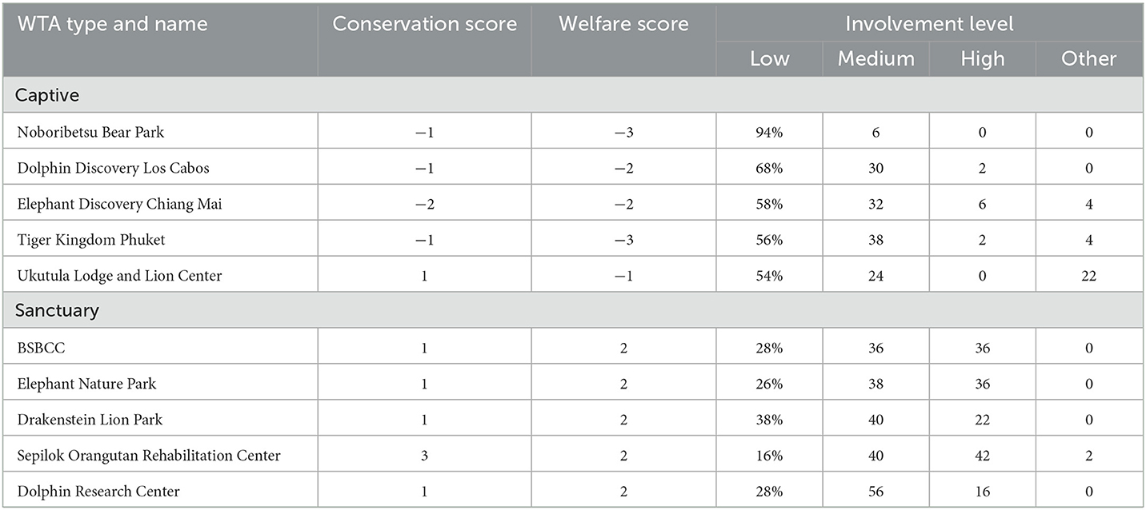Click the Other sub-column header
The image size is (1146, 510).
(x=1089, y=58)
